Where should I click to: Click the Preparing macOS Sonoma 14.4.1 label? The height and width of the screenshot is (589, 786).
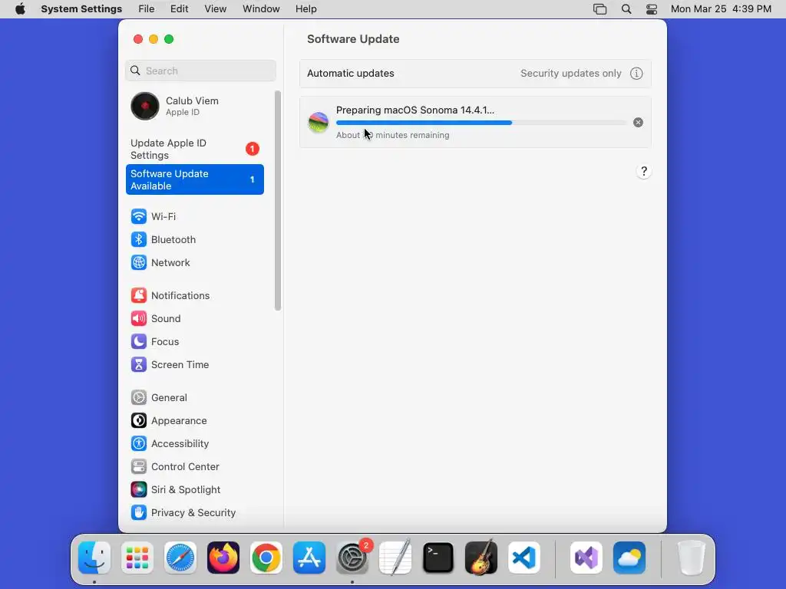point(415,110)
